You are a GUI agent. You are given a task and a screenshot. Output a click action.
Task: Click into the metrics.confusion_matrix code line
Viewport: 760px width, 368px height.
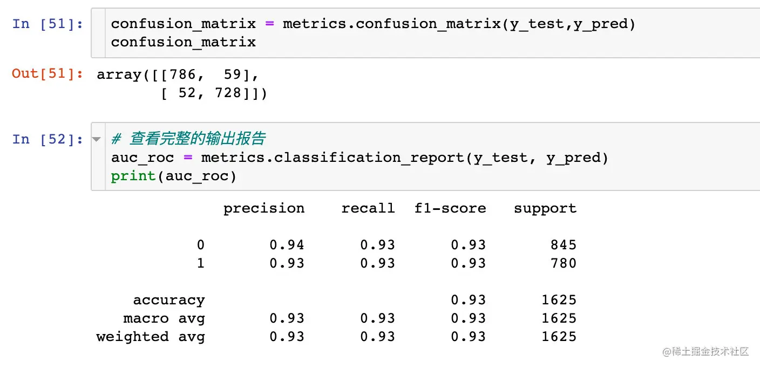pos(373,24)
